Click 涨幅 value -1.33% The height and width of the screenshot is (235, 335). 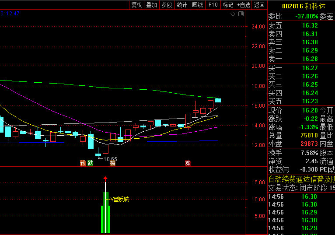tap(308, 127)
